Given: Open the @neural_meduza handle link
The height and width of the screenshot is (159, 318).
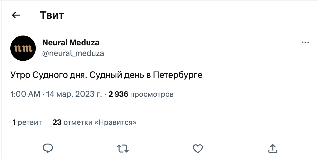Looking at the screenshot, I should coord(73,54).
